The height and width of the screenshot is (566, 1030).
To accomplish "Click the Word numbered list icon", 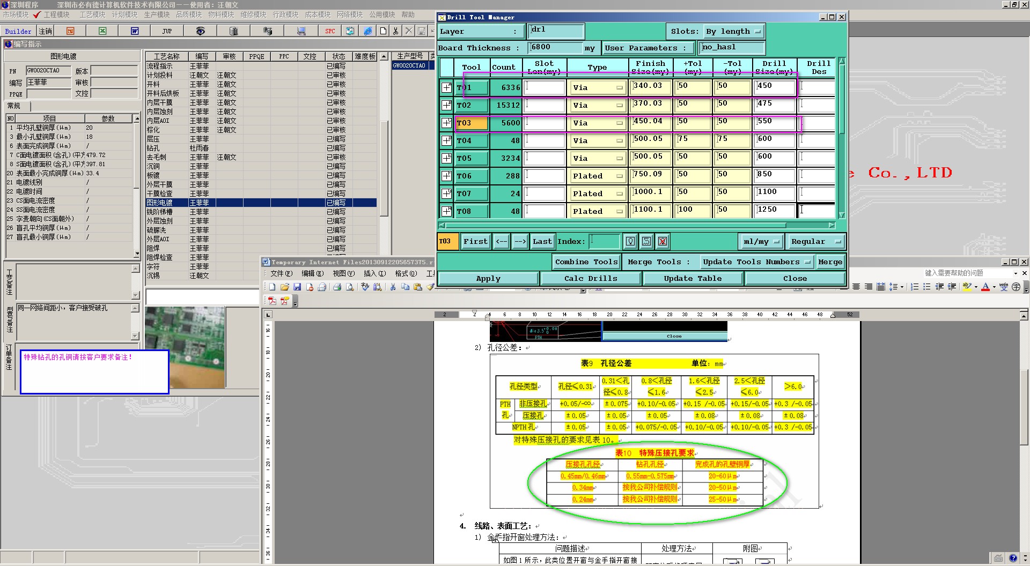I will 915,287.
